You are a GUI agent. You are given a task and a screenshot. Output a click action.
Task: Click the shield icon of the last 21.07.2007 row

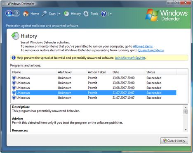point(14,98)
